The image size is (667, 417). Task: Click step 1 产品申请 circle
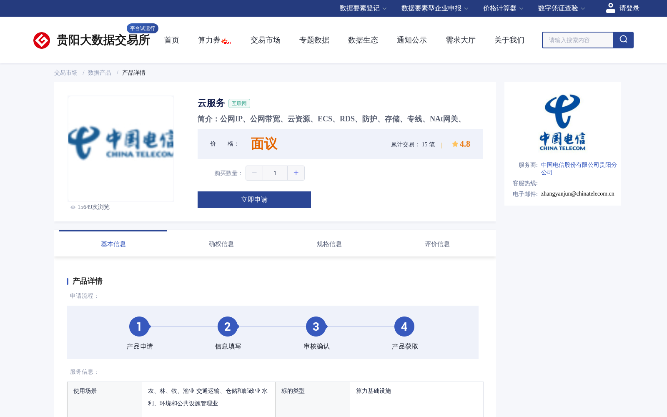click(x=139, y=327)
